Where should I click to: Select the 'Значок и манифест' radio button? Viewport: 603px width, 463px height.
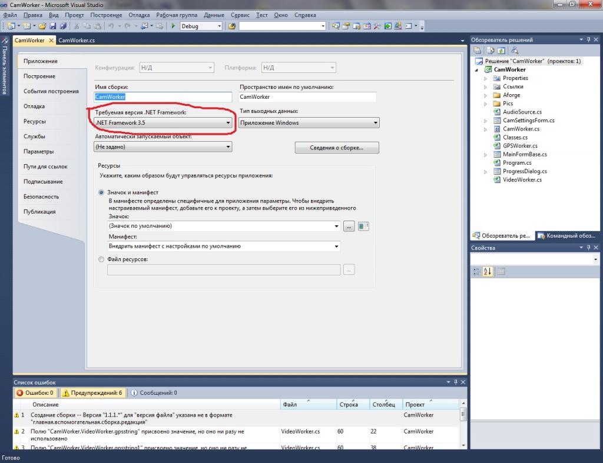(102, 192)
